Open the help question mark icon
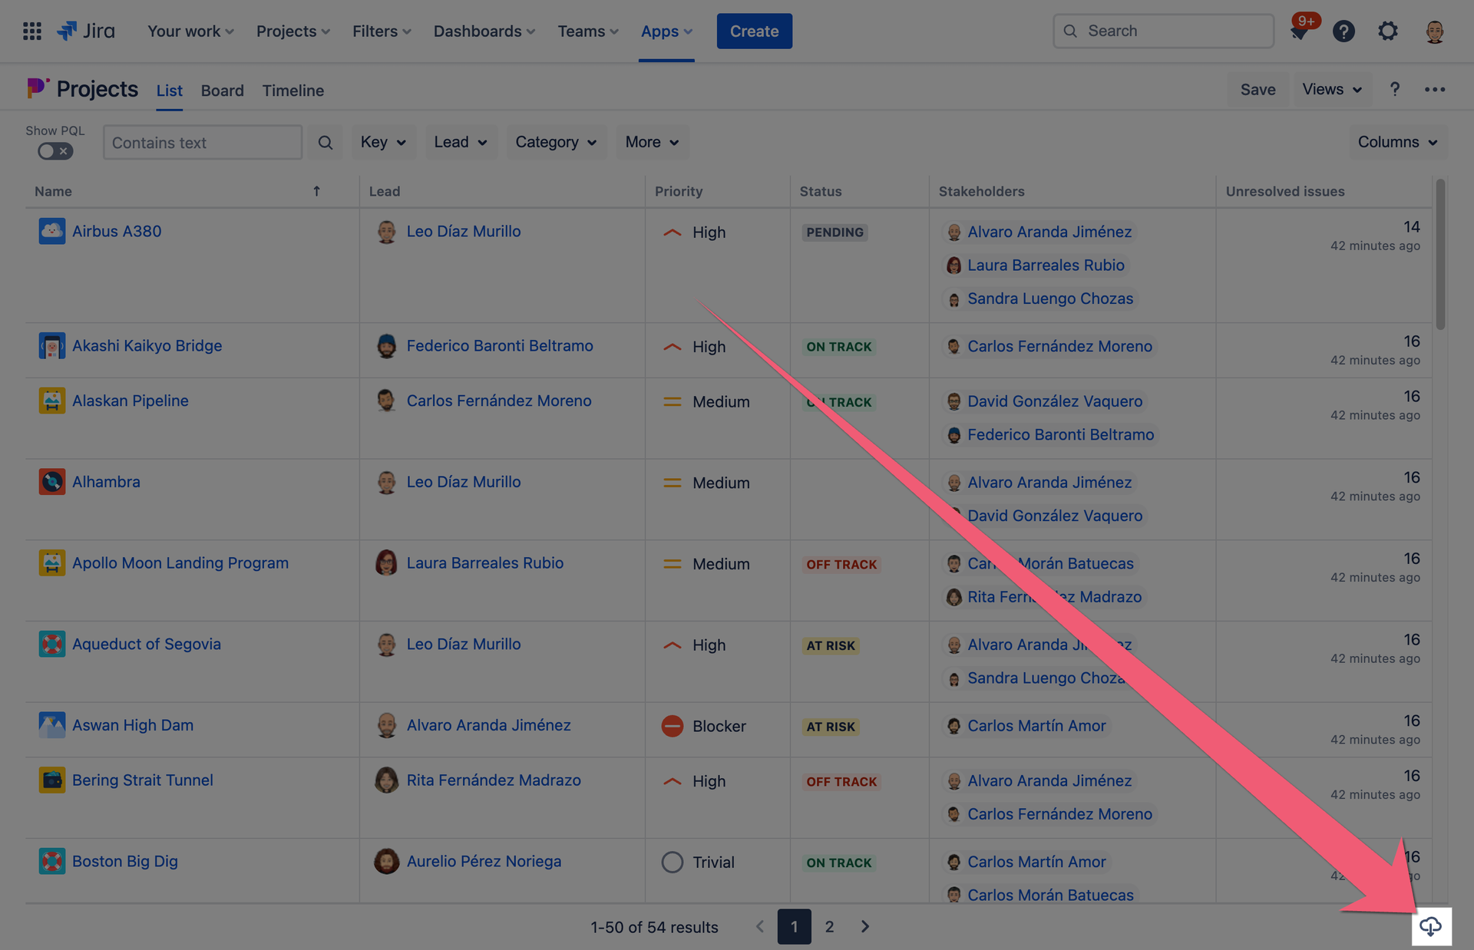Image resolution: width=1474 pixels, height=950 pixels. (1343, 31)
